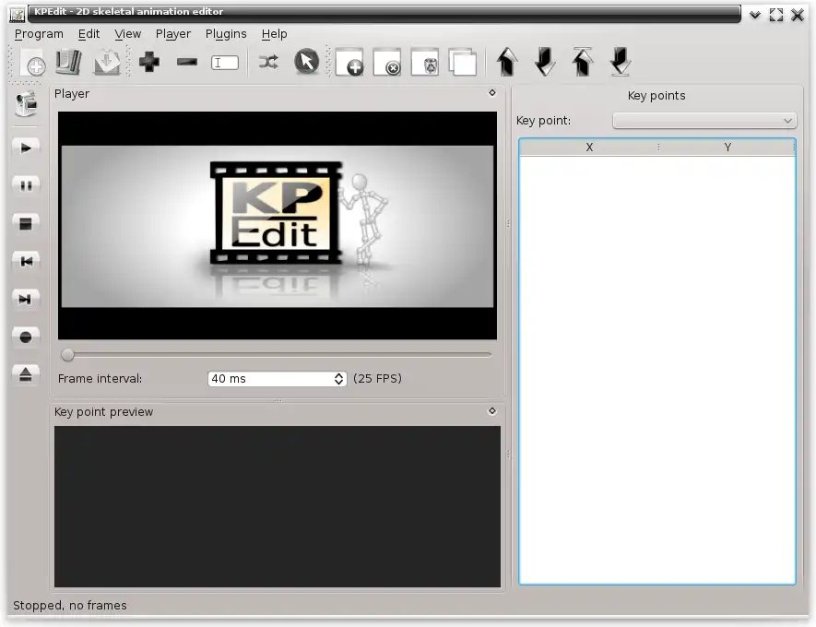Add a new frame with plus-page icon
The width and height of the screenshot is (816, 627).
[349, 63]
